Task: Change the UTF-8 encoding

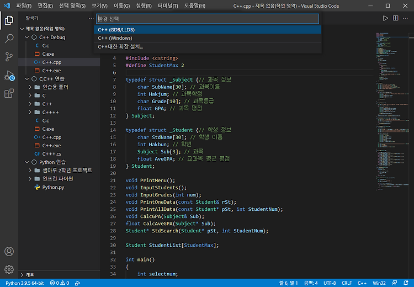Action: point(330,283)
